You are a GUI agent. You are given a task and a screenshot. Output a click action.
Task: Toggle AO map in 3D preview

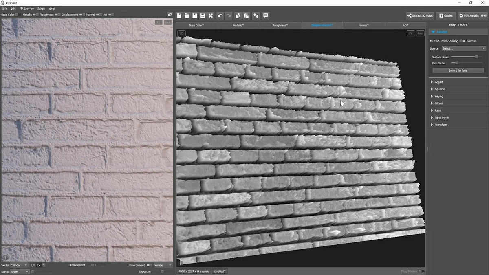click(x=111, y=15)
